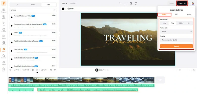This screenshot has height=94, width=197.
Task: Expand the Recommended Quality dropdown
Action: tap(176, 40)
